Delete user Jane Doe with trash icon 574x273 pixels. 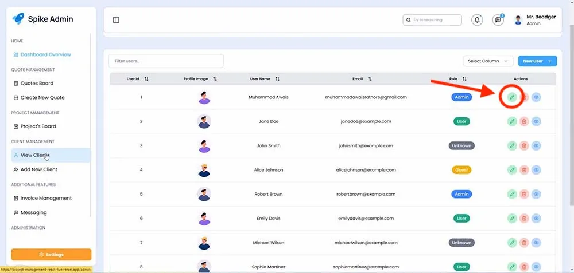524,121
